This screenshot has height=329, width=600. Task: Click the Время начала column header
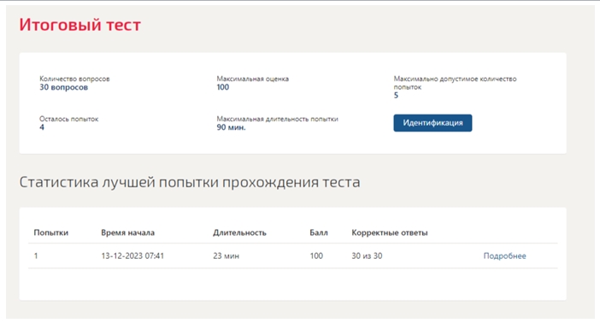pyautogui.click(x=128, y=232)
